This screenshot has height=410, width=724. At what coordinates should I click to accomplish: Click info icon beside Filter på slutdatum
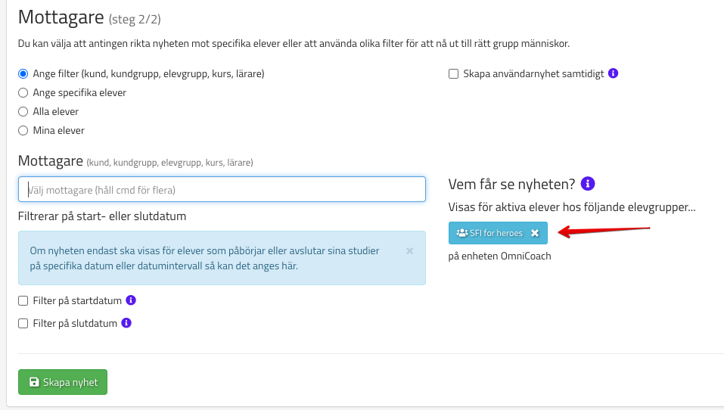(126, 323)
